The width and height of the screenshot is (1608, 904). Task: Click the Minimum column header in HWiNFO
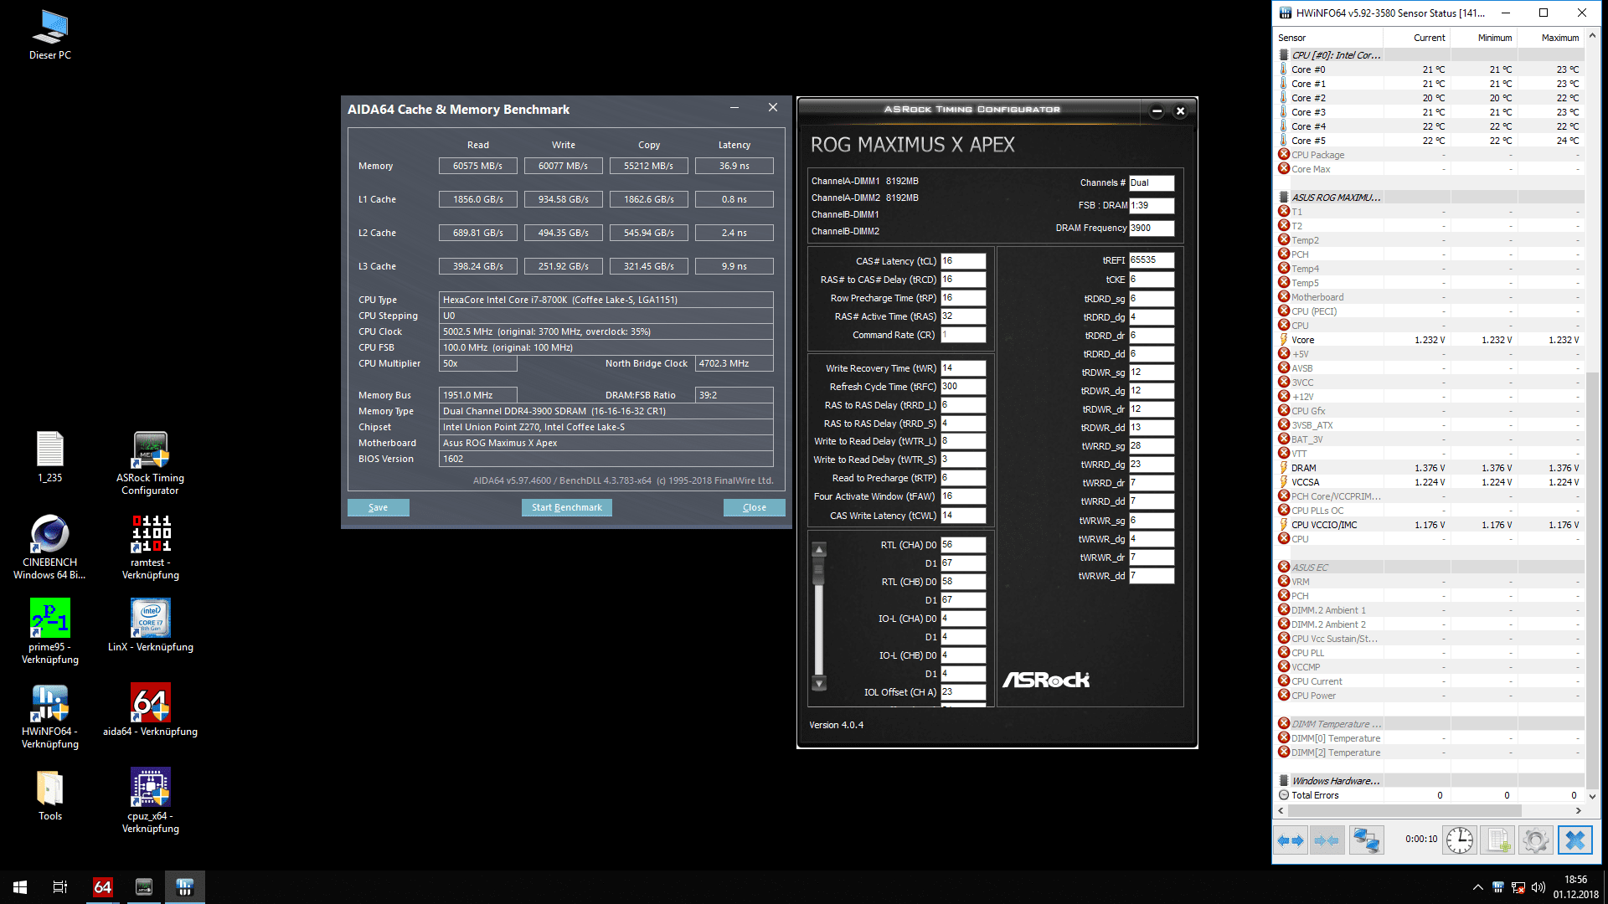point(1483,38)
